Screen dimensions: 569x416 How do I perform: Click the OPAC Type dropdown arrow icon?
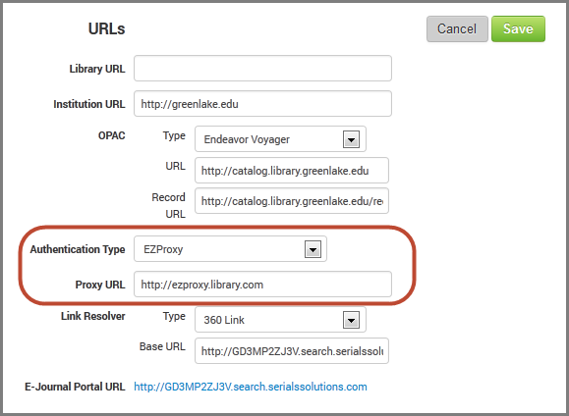click(351, 139)
